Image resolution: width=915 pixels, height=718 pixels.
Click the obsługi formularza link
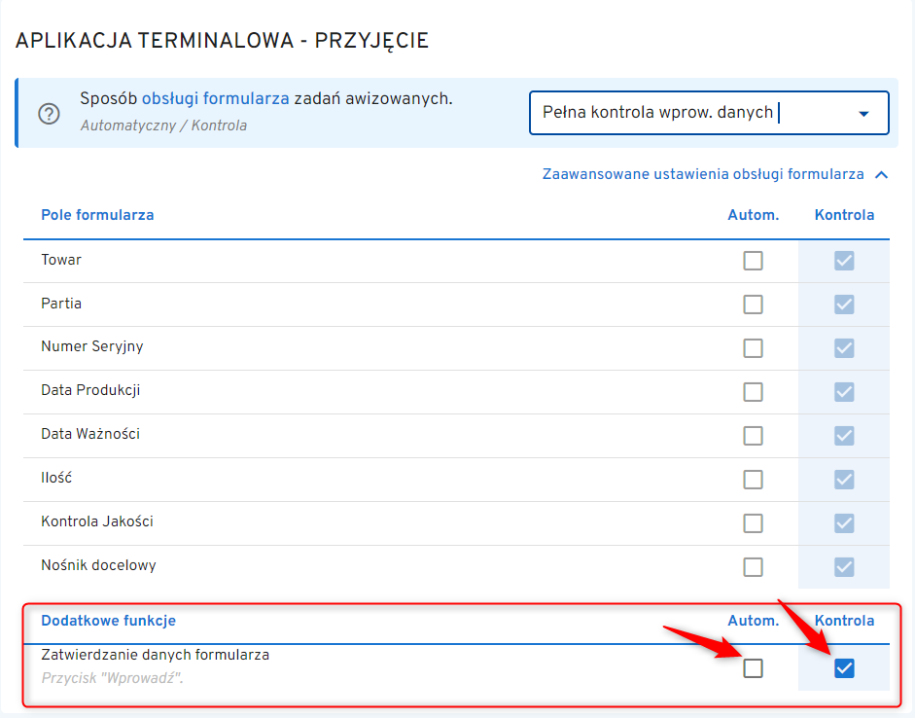[x=215, y=98]
